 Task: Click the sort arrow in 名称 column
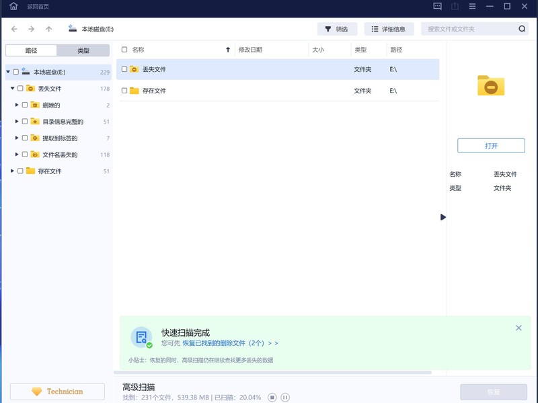228,50
